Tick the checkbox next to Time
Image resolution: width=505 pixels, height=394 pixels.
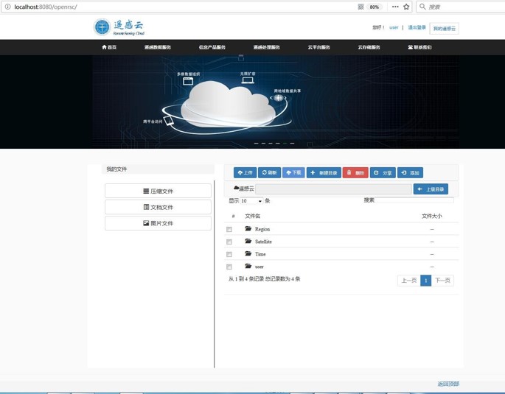coord(229,254)
